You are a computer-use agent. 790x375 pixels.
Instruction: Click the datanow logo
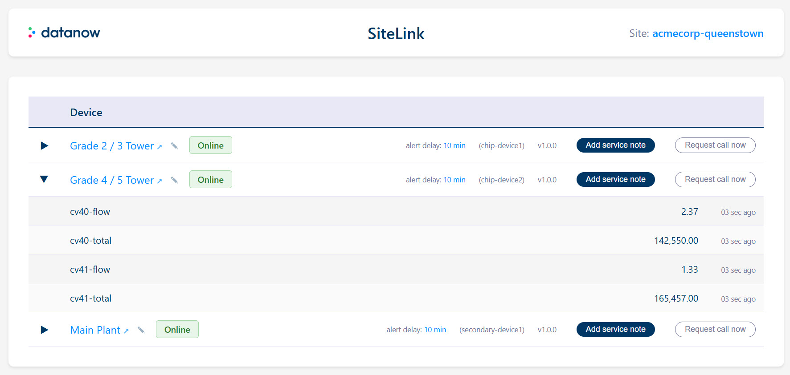click(64, 32)
